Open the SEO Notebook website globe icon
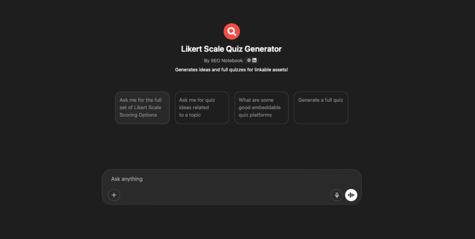The image size is (475, 239). (x=249, y=60)
